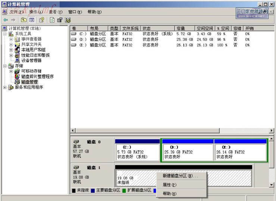Click the Back arrow toolbar icon
276x201 pixels.
coord(5,20)
